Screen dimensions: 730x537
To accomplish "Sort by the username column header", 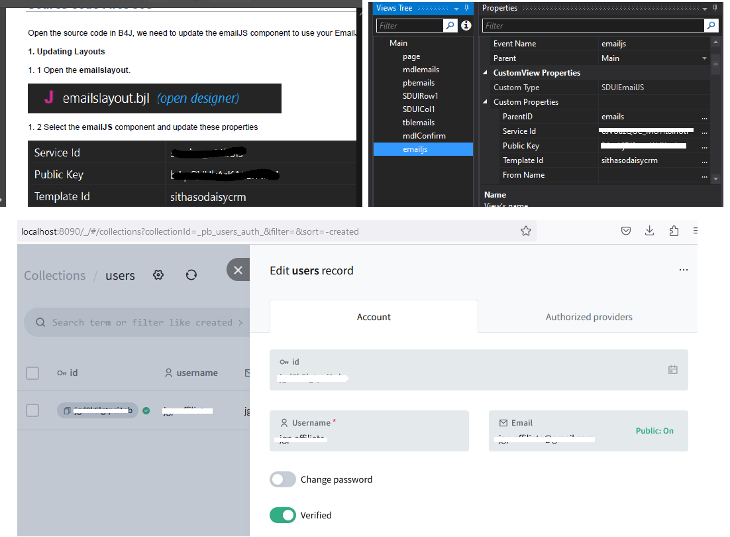I will pos(191,373).
